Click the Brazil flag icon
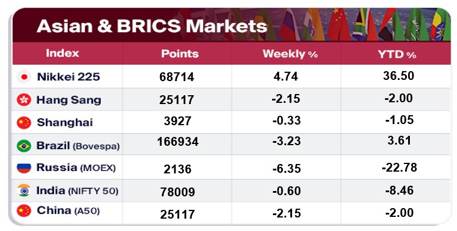 point(24,145)
